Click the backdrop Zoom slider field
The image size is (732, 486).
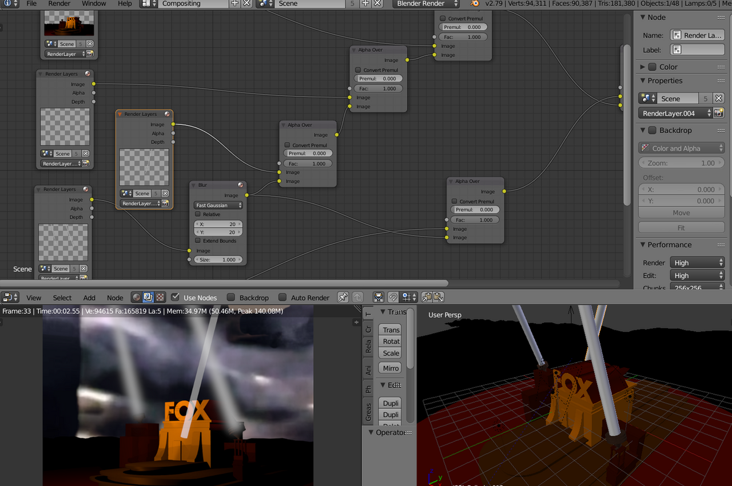tap(682, 163)
